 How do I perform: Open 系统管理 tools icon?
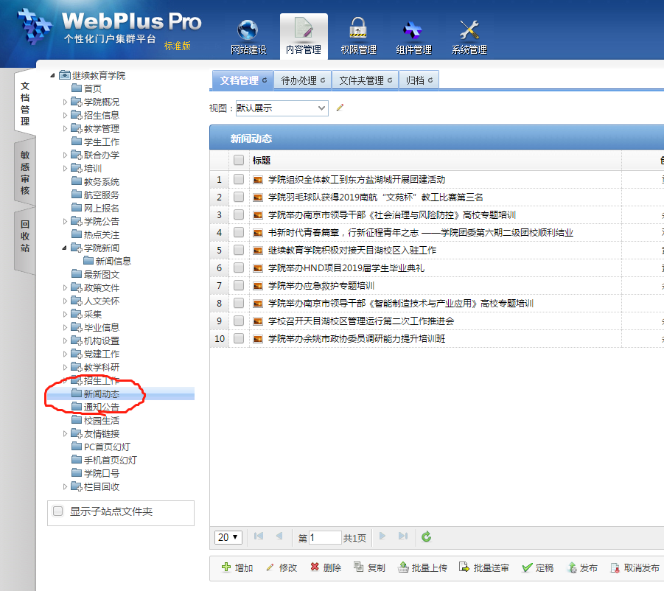coord(469,31)
